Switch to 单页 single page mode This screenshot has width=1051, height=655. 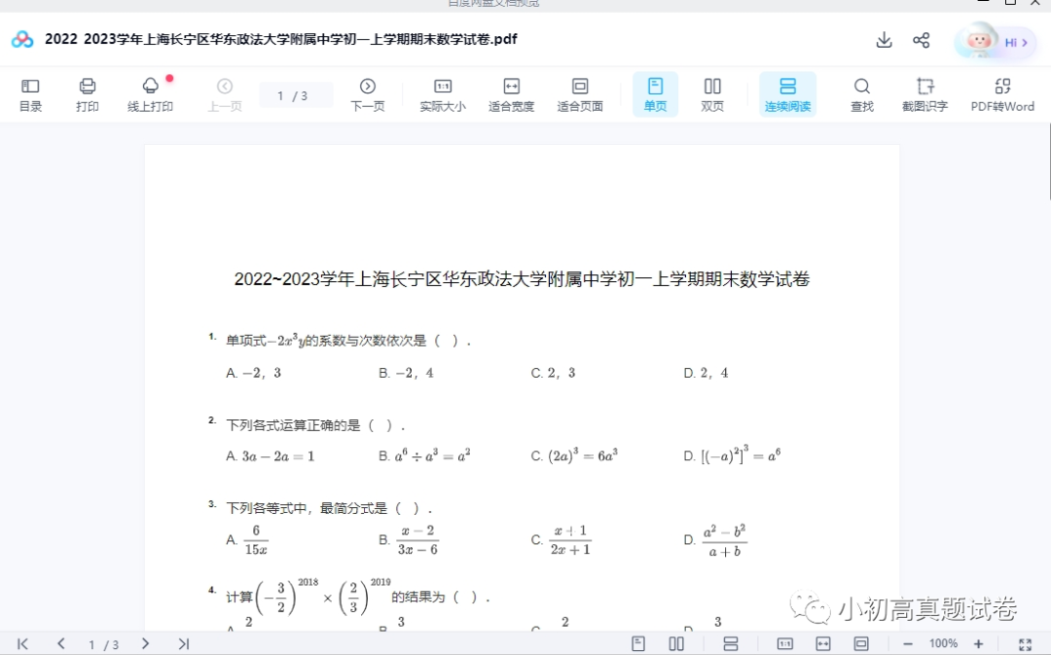tap(655, 95)
